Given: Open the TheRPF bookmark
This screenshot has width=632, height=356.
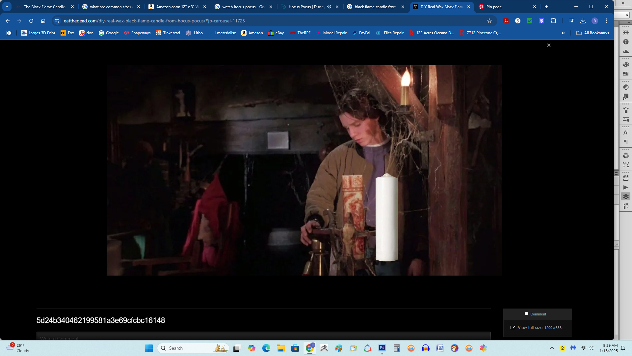Looking at the screenshot, I should tap(300, 33).
